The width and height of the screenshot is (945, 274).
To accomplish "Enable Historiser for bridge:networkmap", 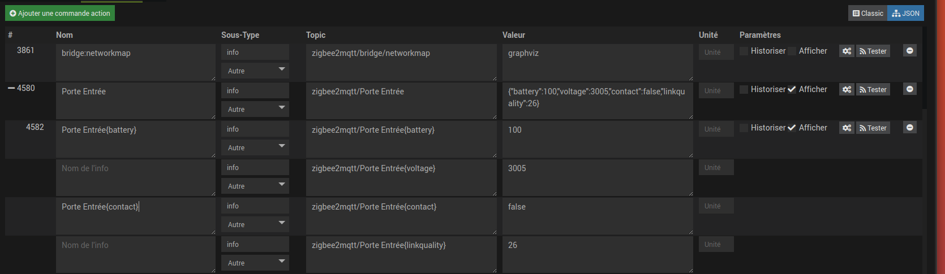I will pyautogui.click(x=744, y=51).
